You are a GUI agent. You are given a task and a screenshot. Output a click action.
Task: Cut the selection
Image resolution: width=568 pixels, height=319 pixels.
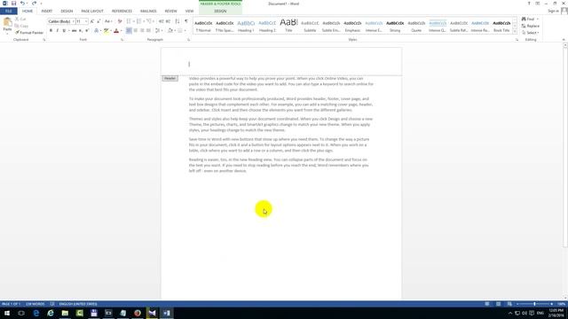pyautogui.click(x=20, y=19)
